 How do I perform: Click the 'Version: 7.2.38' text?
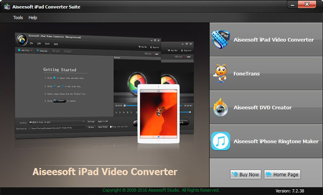pyautogui.click(x=290, y=191)
